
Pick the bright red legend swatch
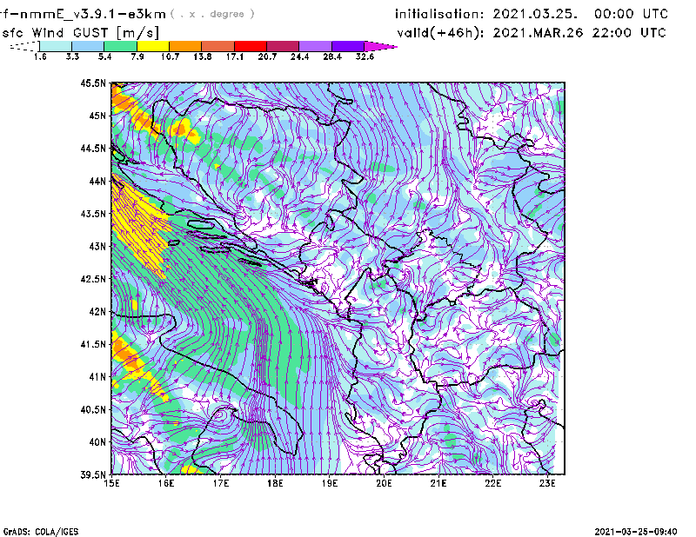251,46
